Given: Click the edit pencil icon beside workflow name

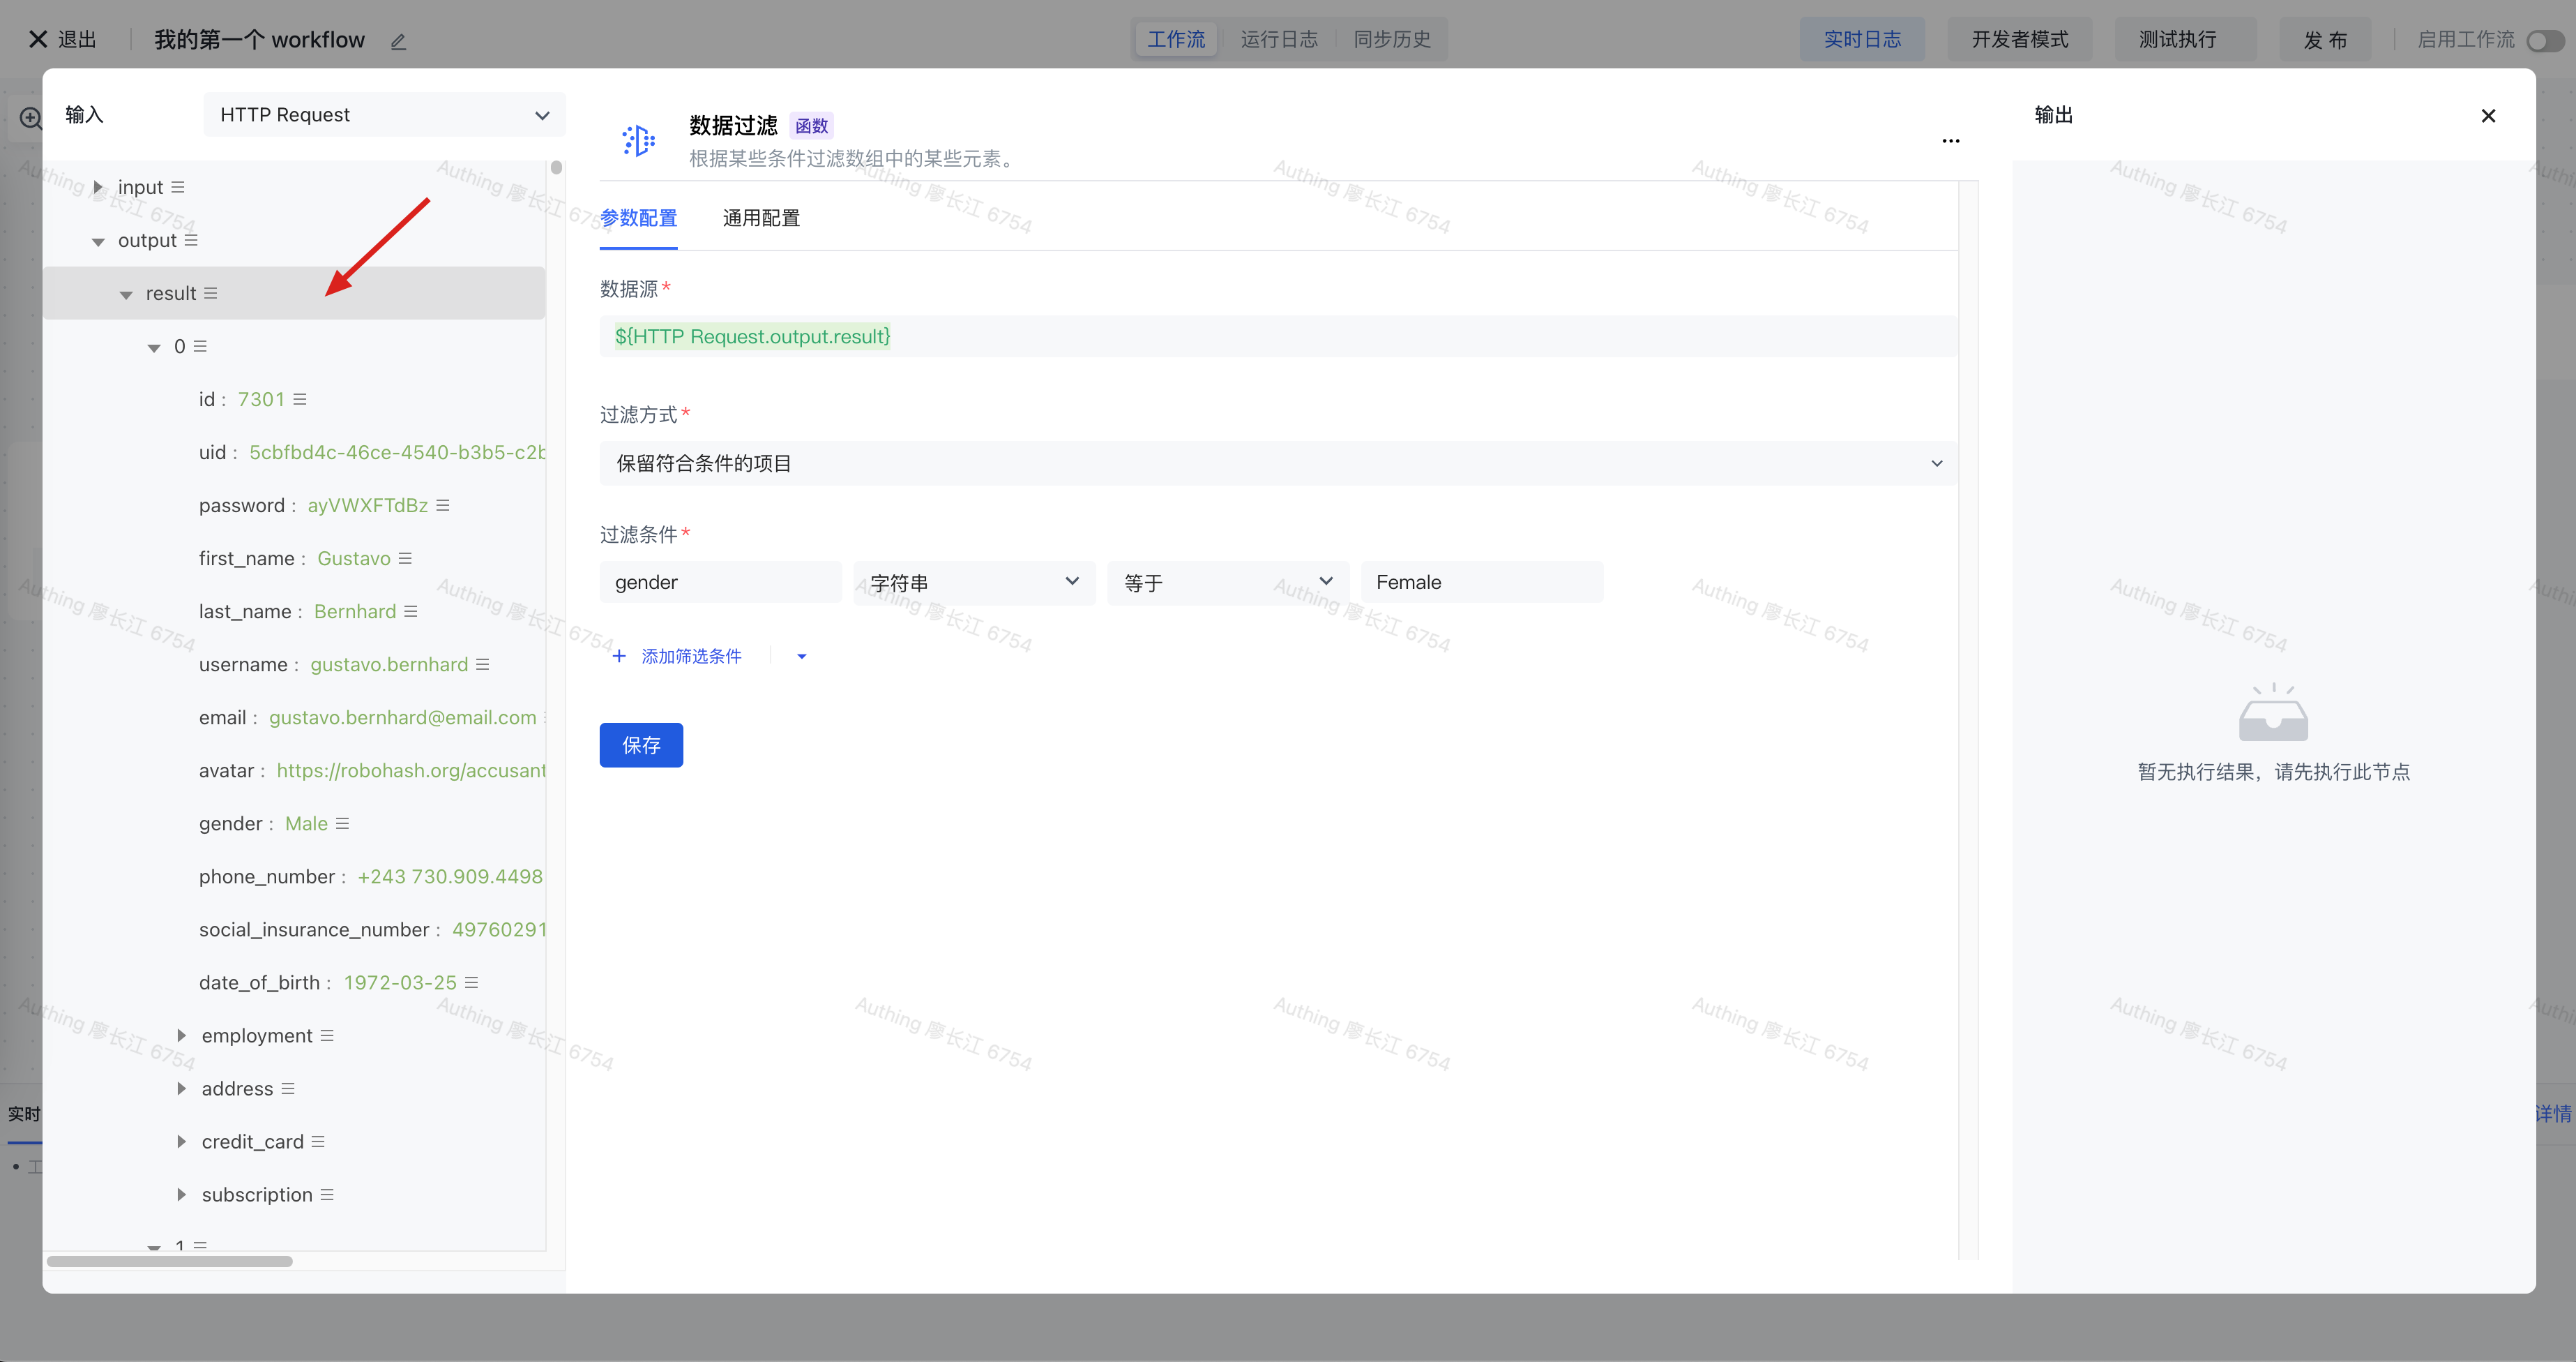Looking at the screenshot, I should (x=398, y=41).
